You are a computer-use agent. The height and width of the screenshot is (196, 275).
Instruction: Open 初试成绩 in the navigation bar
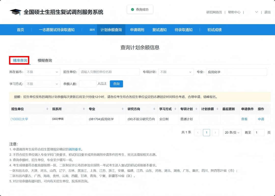click(x=214, y=30)
